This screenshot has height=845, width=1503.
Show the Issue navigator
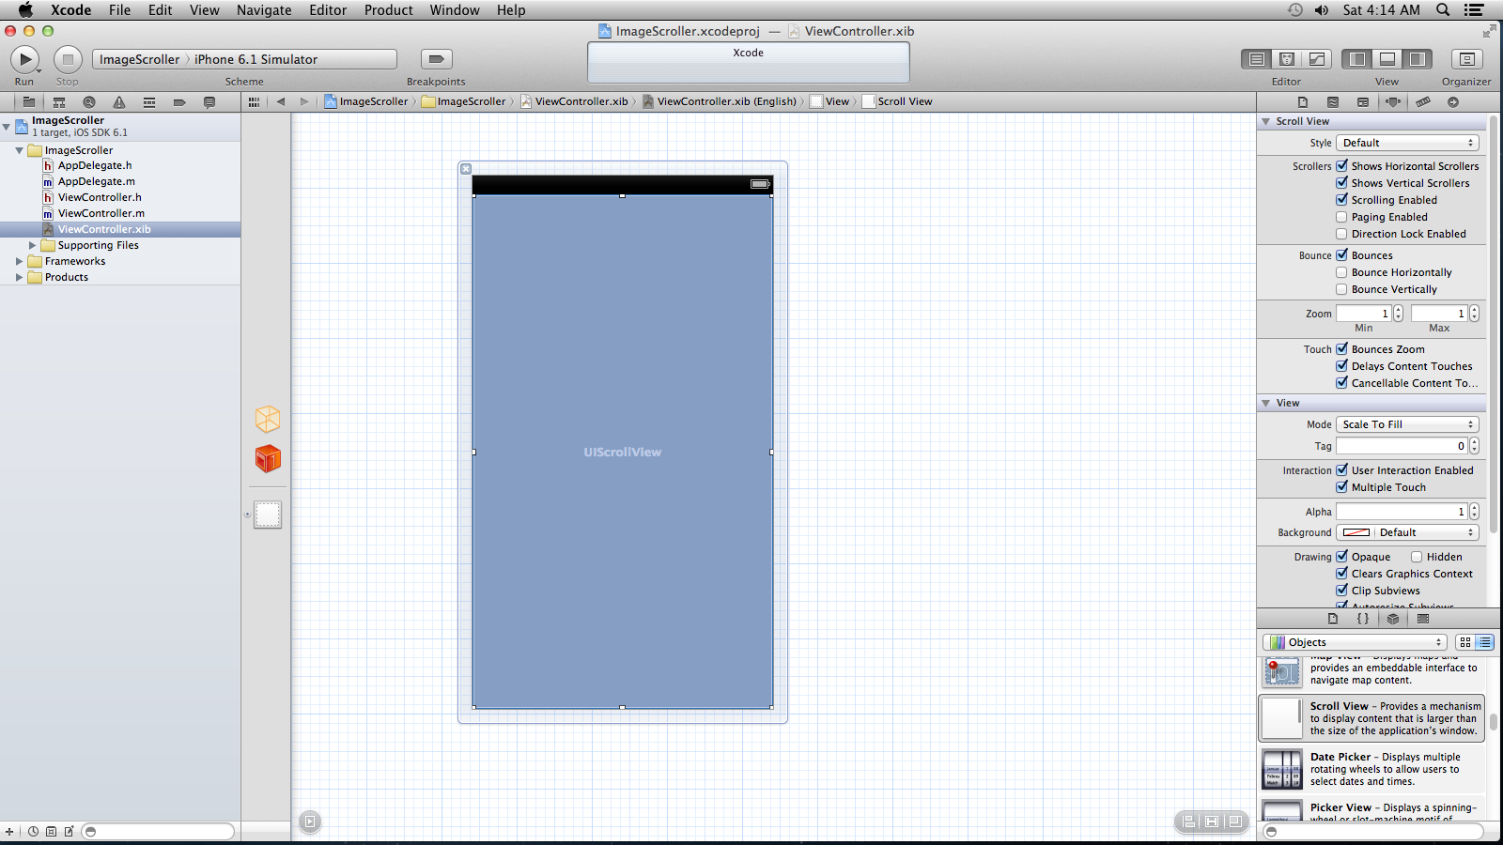coord(119,101)
